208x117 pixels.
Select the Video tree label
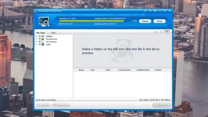click(x=48, y=45)
